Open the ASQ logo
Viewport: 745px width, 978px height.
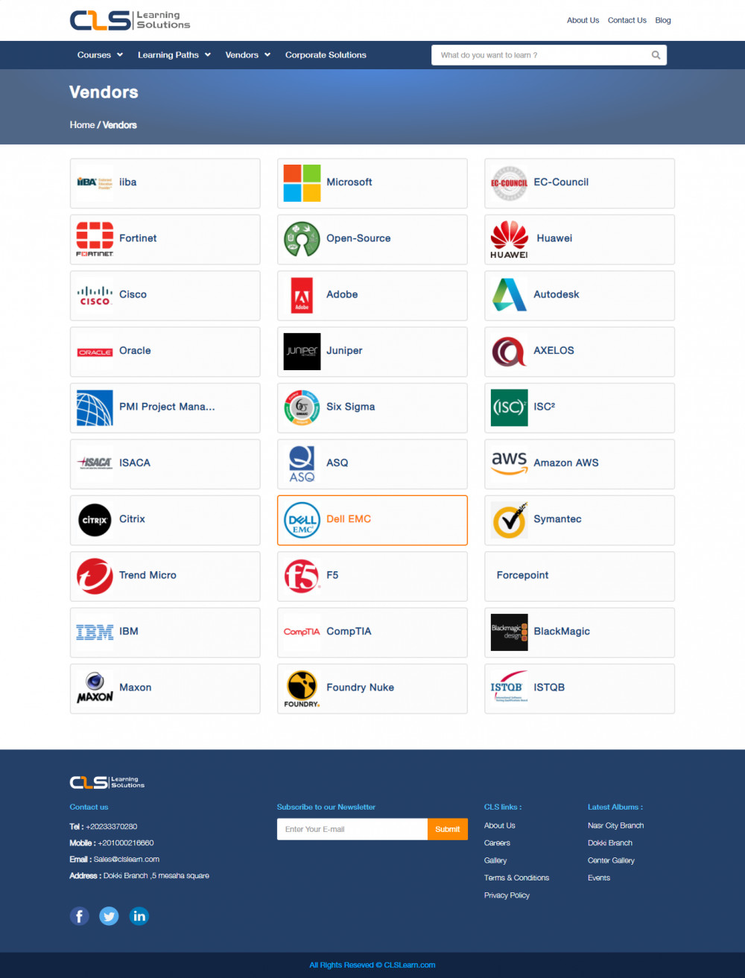click(x=302, y=464)
